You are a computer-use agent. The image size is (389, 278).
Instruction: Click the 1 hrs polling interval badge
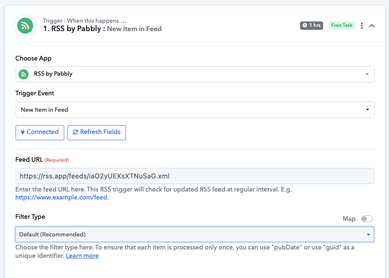point(312,25)
